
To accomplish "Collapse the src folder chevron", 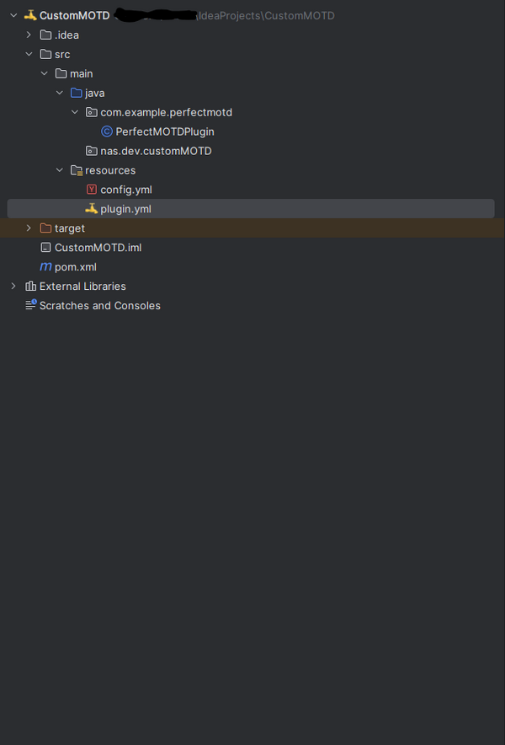I will click(x=29, y=54).
